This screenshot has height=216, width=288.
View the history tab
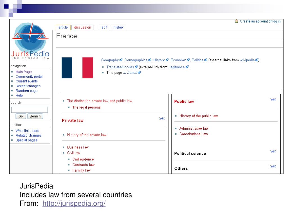[x=118, y=27]
